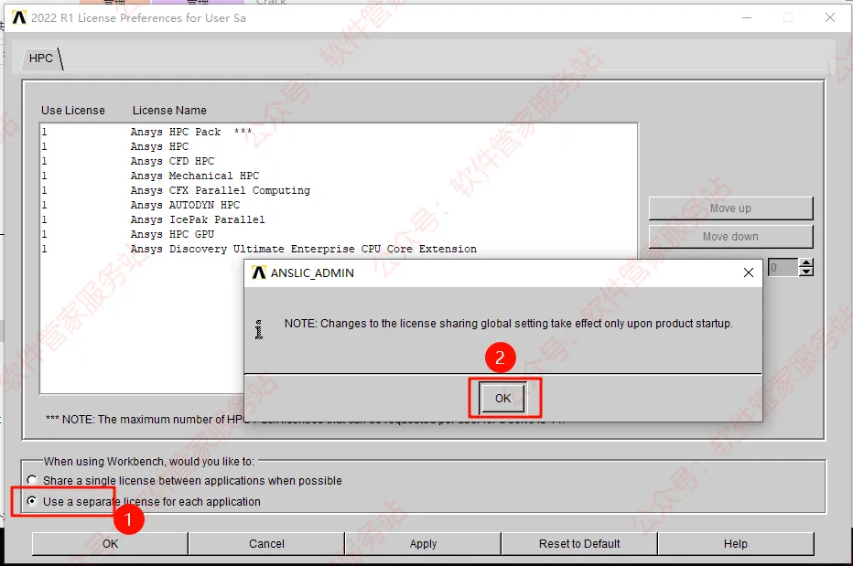Click the ANSLIC_ADMIN dialog Ansys logo icon
Viewport: 853px width, 566px height.
pos(258,272)
